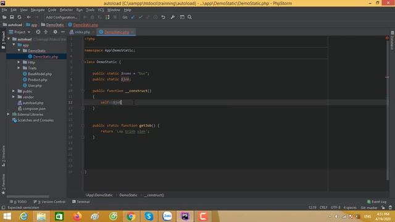This screenshot has width=395, height=222.
Task: Click the Git Rollback undo arrow icon
Action: (163, 17)
